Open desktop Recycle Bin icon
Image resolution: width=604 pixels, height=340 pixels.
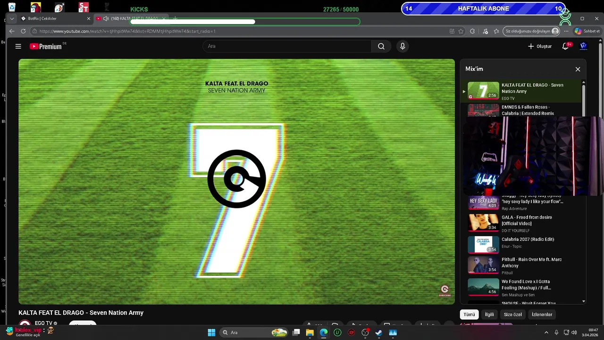click(12, 7)
